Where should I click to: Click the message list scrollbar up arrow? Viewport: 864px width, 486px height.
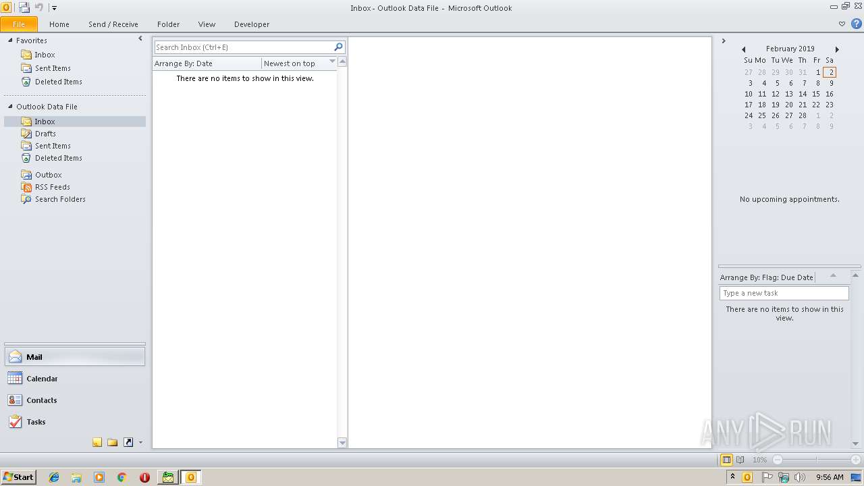click(342, 61)
